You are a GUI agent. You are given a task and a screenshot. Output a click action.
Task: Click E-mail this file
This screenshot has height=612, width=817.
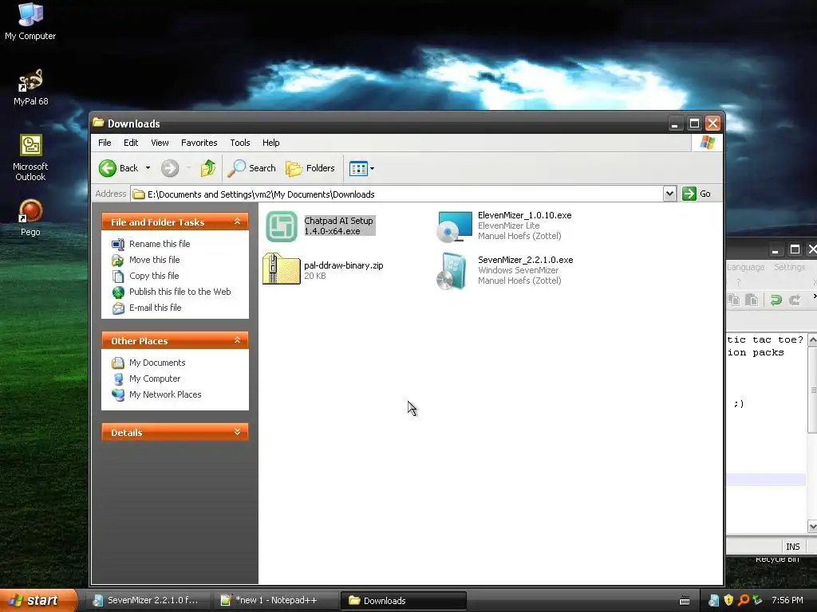click(156, 308)
